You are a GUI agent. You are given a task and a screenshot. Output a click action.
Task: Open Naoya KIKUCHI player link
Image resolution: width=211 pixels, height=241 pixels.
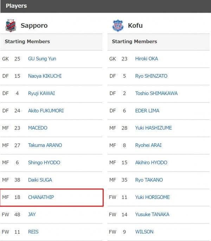coord(45,76)
